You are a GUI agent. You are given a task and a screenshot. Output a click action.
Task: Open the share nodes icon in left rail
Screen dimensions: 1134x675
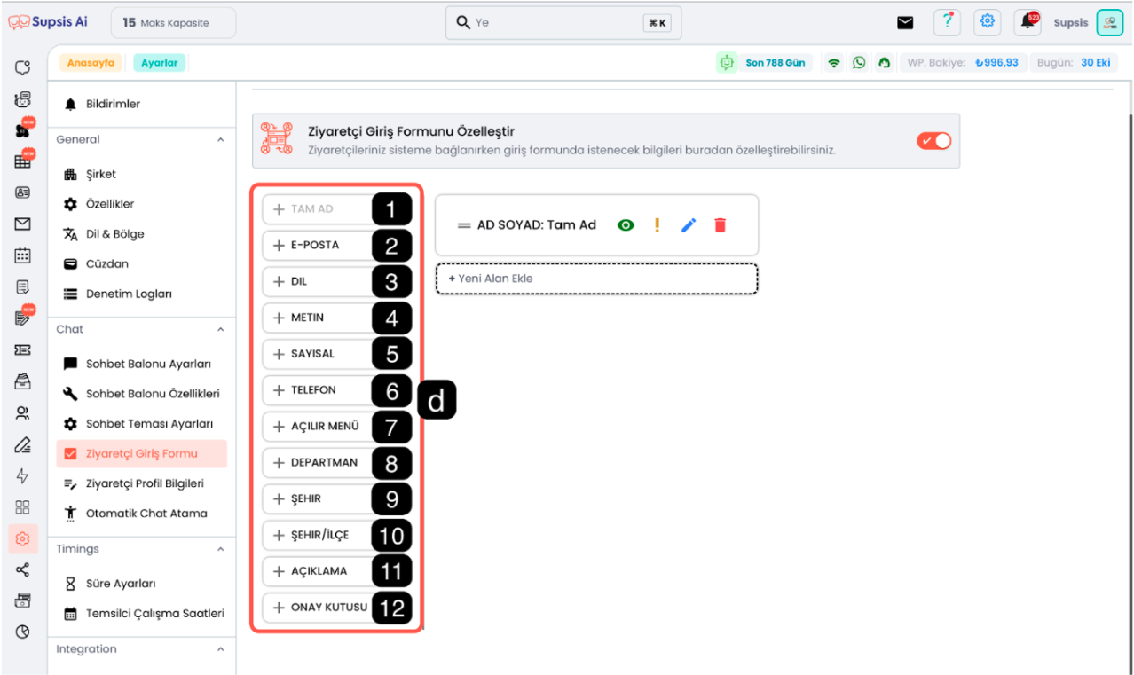point(23,569)
